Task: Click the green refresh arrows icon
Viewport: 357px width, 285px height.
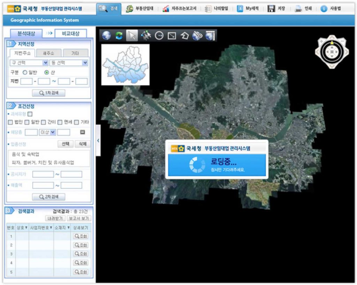Action: pyautogui.click(x=119, y=36)
